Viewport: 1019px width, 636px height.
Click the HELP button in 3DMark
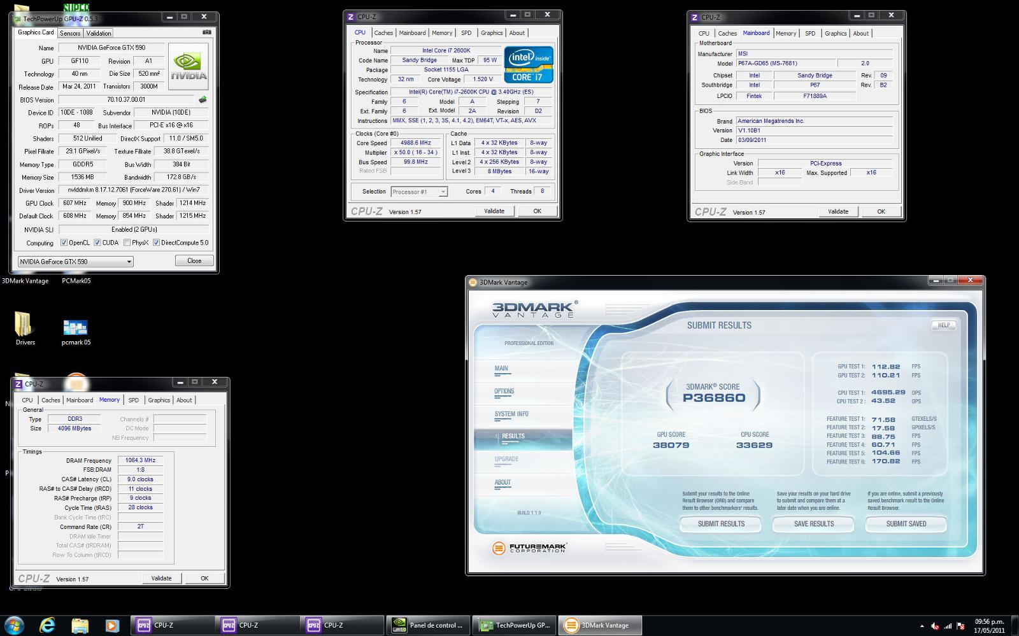click(x=944, y=325)
